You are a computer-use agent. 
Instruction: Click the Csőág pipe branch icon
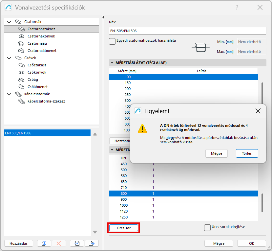tap(22, 80)
